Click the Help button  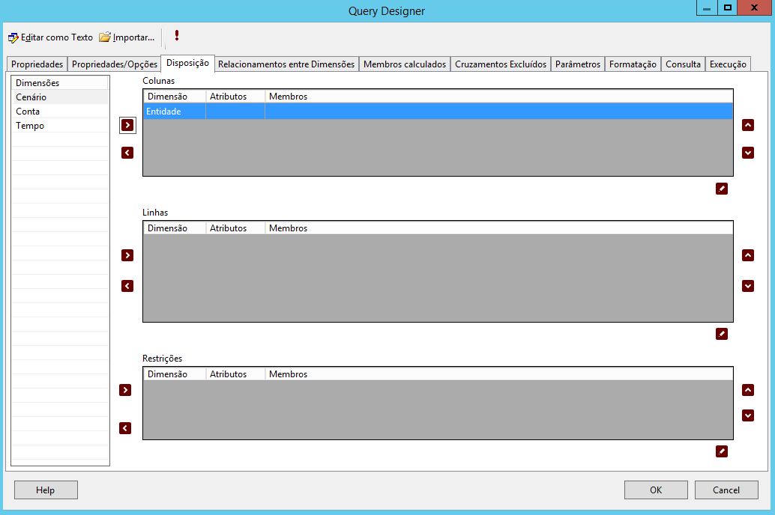click(x=46, y=490)
